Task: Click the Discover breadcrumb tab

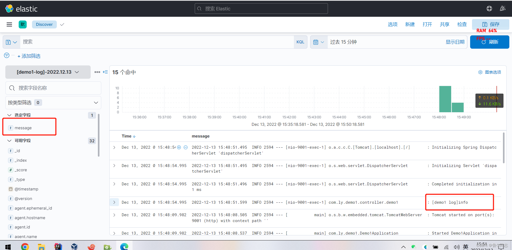Action: [44, 24]
